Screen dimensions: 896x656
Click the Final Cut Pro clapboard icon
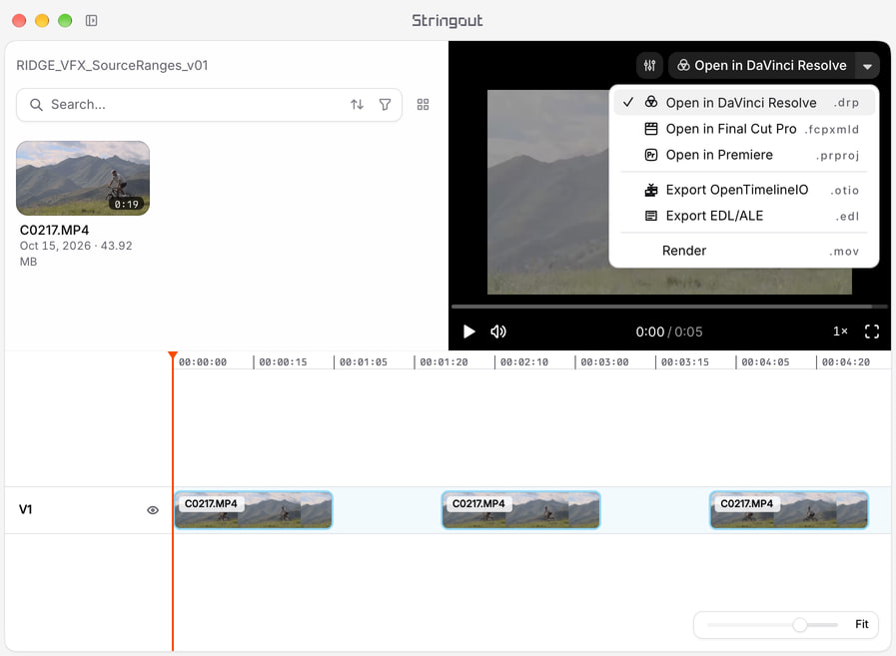coord(651,129)
